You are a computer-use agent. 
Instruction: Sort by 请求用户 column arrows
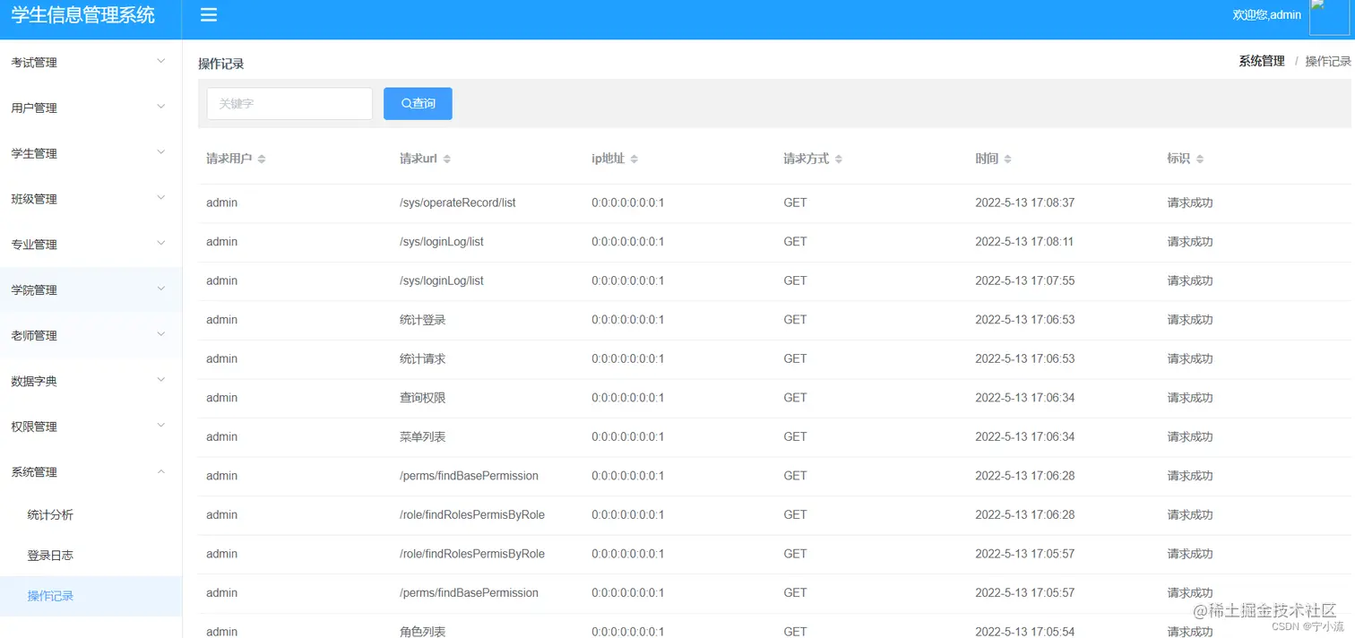(x=262, y=159)
